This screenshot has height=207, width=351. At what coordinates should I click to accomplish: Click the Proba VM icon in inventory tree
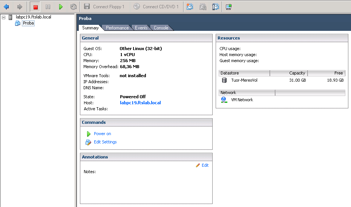17,23
